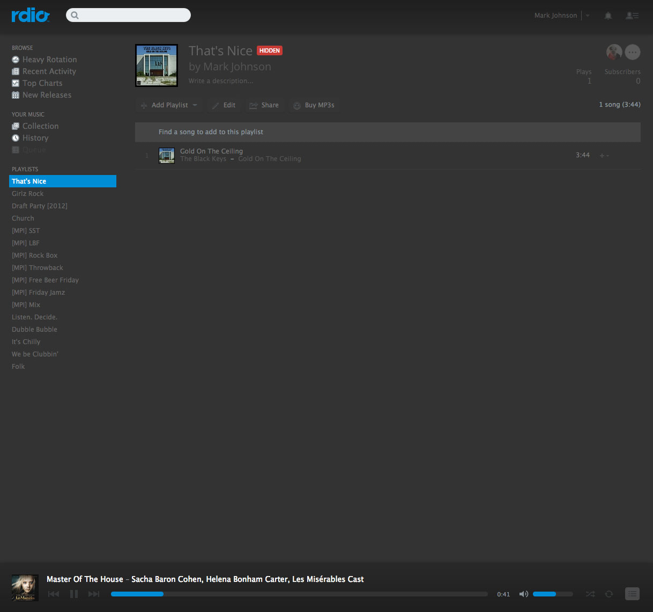This screenshot has width=653, height=612.
Task: Click the Recent Activity icon
Action: point(16,71)
